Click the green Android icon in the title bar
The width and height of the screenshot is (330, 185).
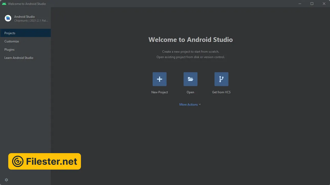(4, 4)
